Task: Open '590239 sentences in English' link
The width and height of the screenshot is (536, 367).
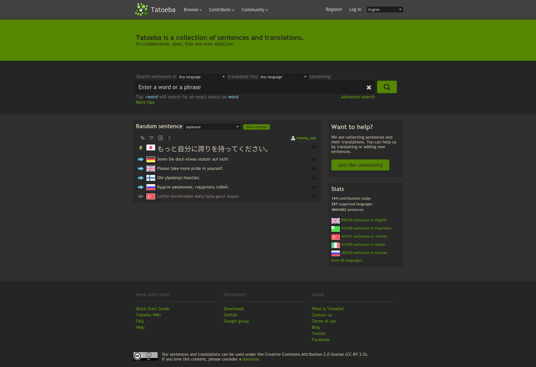Action: click(364, 220)
